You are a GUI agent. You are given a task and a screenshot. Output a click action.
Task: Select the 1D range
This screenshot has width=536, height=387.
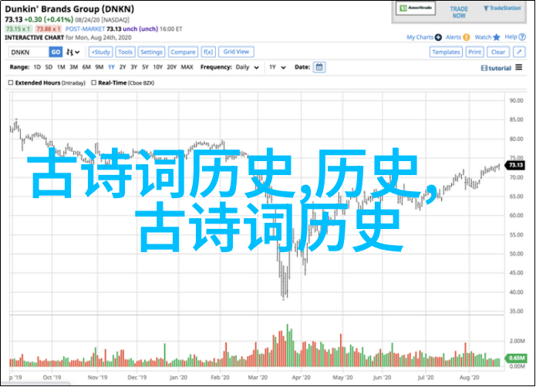37,67
